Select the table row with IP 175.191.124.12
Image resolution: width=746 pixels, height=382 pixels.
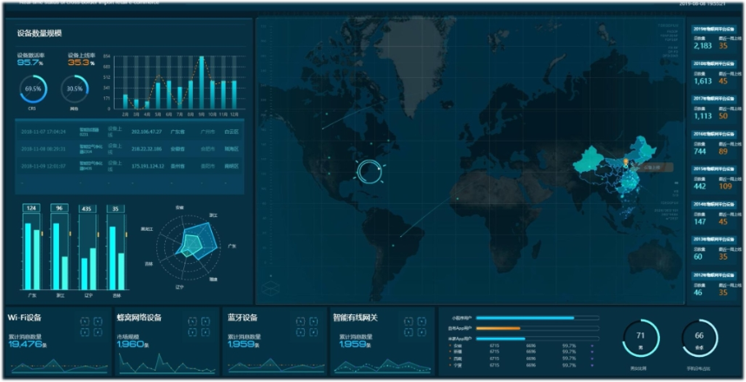point(129,165)
